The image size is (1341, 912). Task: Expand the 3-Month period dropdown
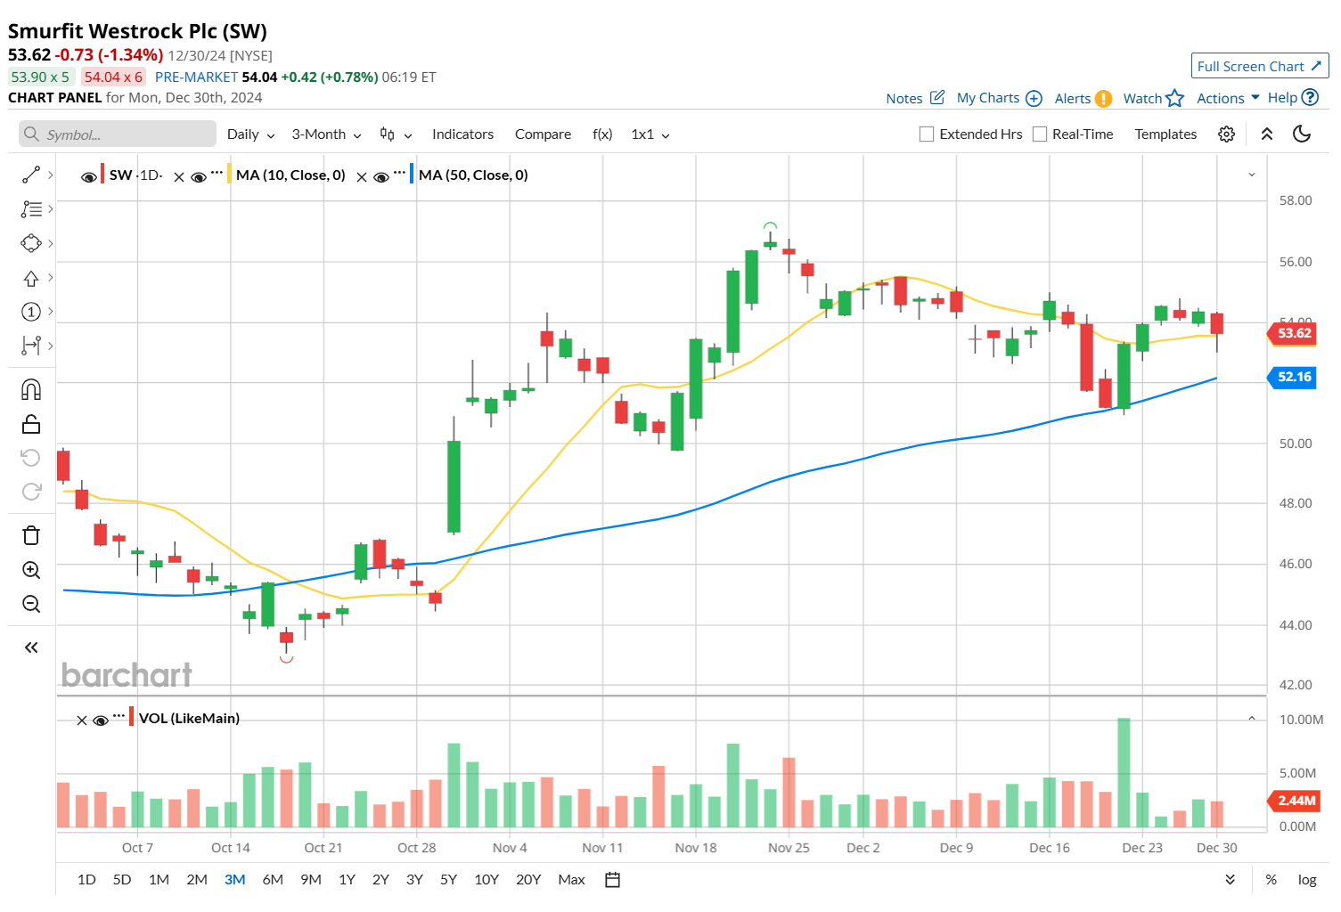click(326, 134)
